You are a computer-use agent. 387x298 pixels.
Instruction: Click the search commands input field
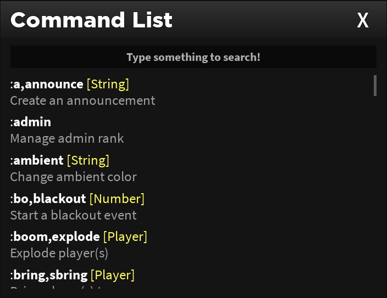click(193, 57)
